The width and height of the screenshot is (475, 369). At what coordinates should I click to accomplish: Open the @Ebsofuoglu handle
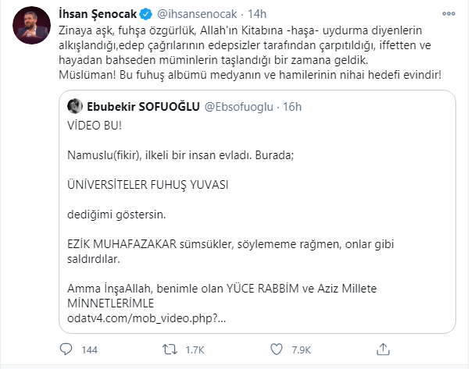(239, 107)
